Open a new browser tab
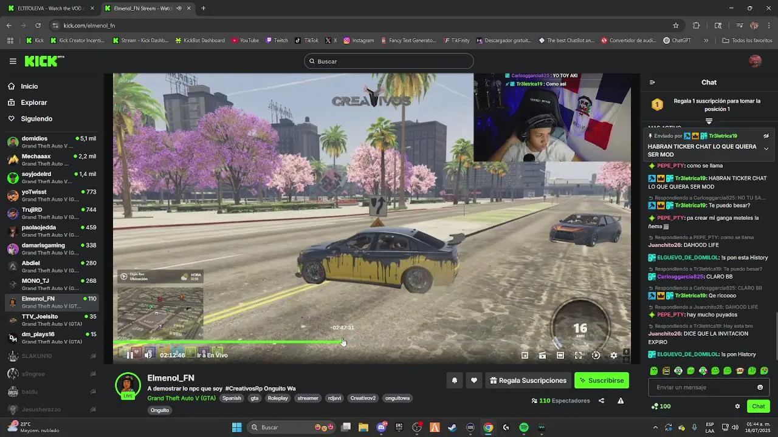This screenshot has height=437, width=778. click(203, 8)
